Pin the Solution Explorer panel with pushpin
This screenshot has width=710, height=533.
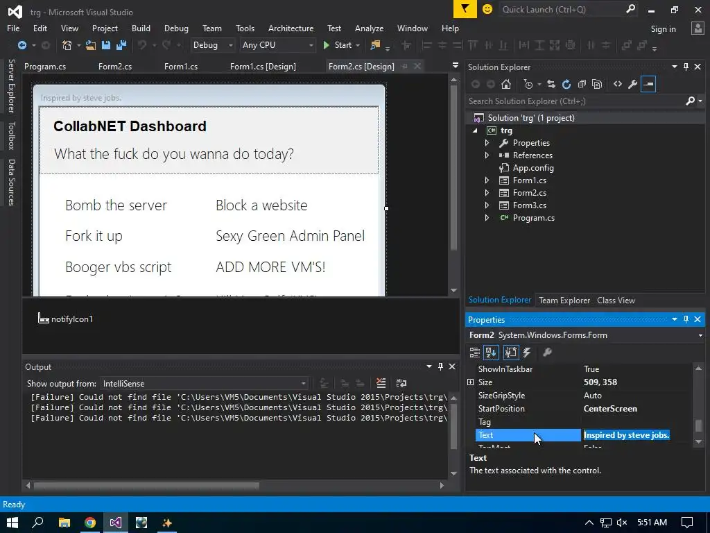click(686, 67)
